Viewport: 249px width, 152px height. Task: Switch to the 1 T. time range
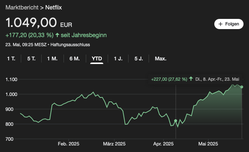(11, 59)
